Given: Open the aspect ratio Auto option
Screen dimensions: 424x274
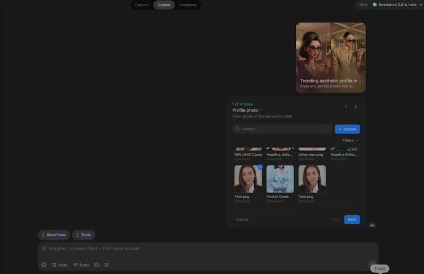Looking at the screenshot, I should pos(60,265).
